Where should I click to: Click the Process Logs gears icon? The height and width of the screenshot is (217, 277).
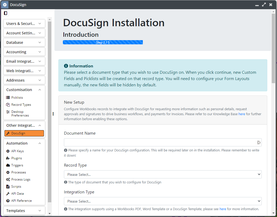(x=8, y=179)
